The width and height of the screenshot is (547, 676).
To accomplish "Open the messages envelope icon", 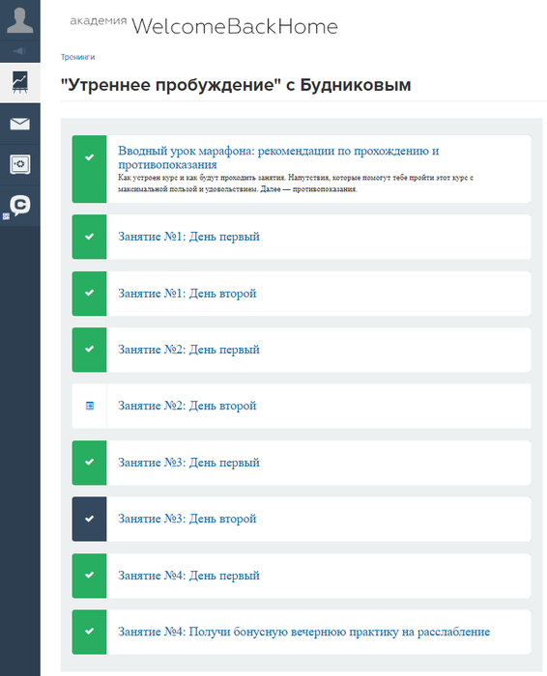I will click(20, 124).
